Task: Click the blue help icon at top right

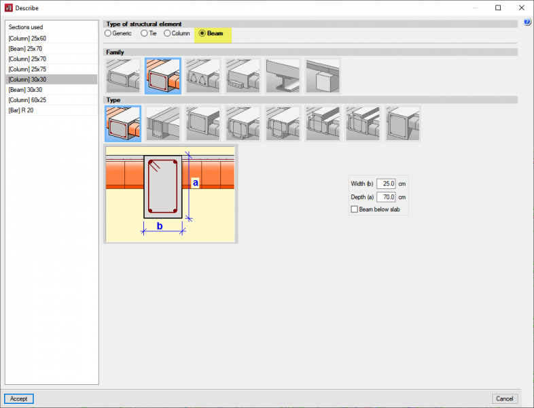Action: (x=528, y=23)
